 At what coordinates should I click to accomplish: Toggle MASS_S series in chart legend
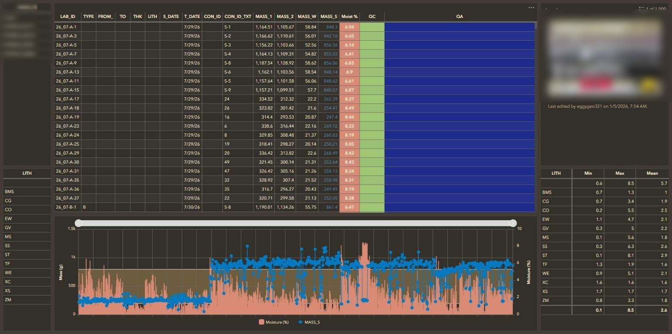click(x=309, y=322)
